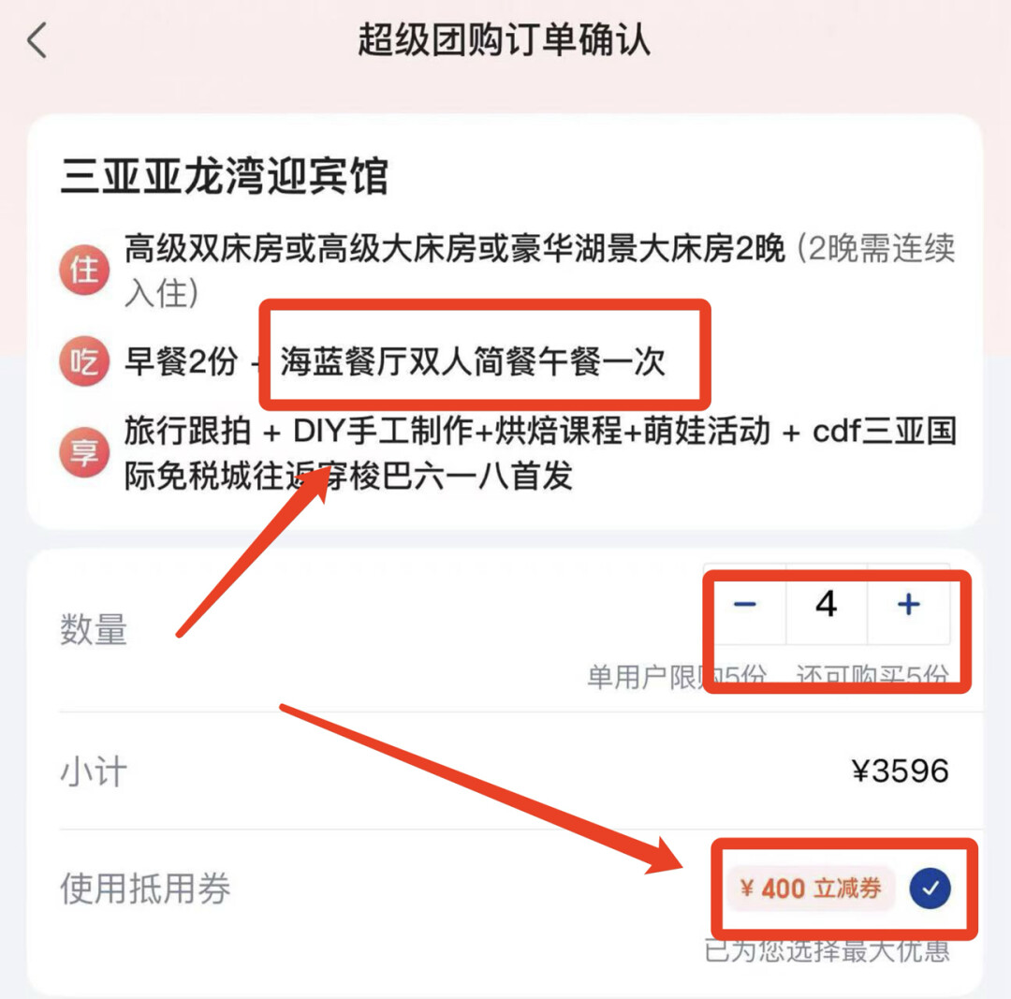Tap the 数量 quantity label
1011x999 pixels.
94,629
